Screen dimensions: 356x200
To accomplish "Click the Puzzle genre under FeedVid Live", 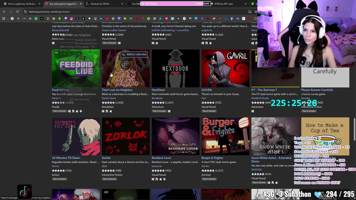I will [55, 107].
